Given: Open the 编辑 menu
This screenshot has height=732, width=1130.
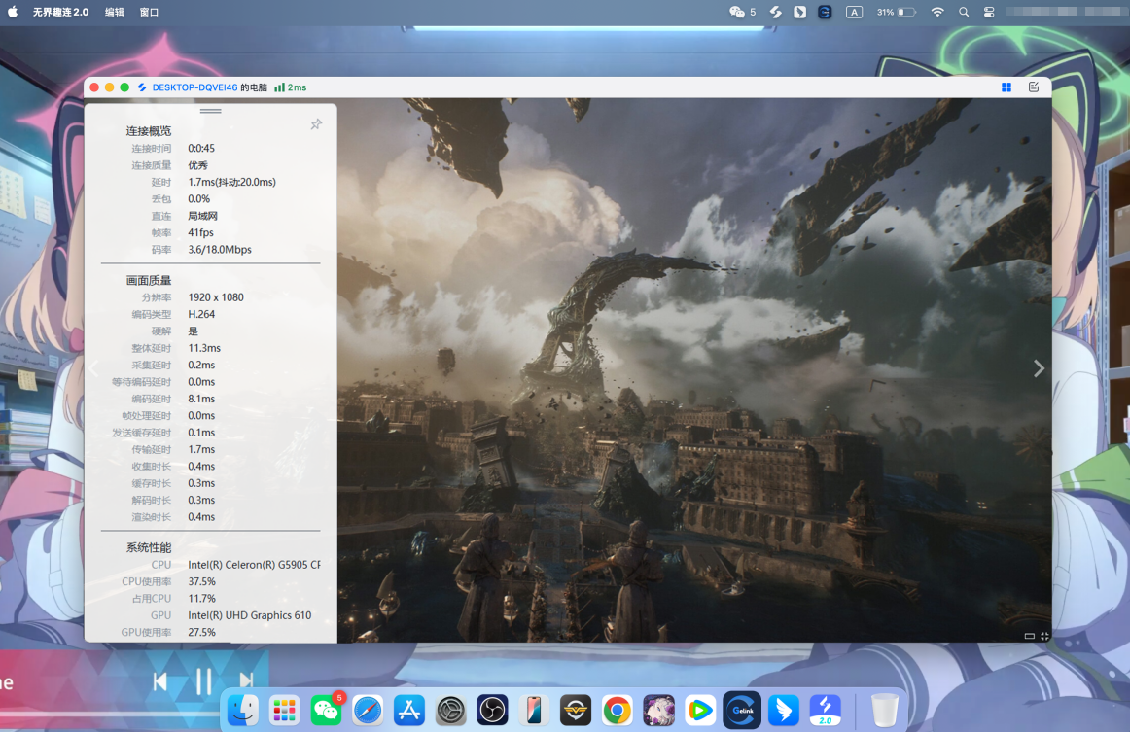Looking at the screenshot, I should tap(115, 12).
